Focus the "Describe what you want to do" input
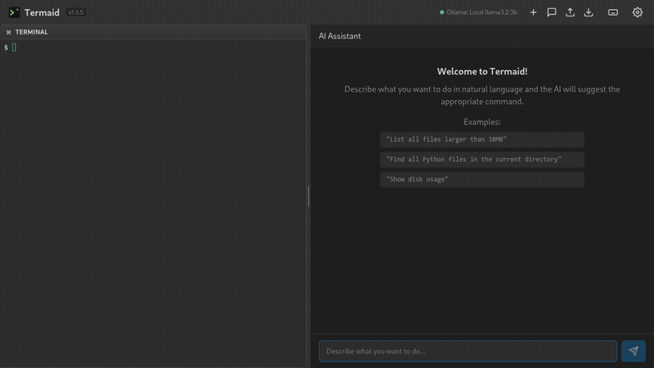 (468, 351)
